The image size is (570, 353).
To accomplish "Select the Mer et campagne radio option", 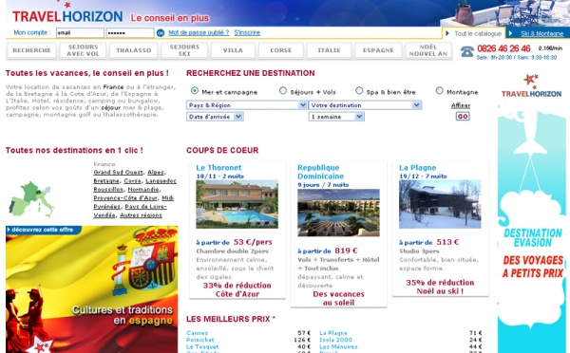I will tap(195, 90).
